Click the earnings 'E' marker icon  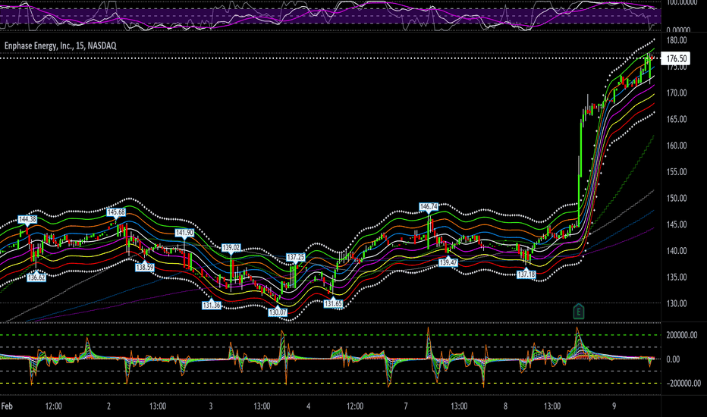click(x=579, y=312)
